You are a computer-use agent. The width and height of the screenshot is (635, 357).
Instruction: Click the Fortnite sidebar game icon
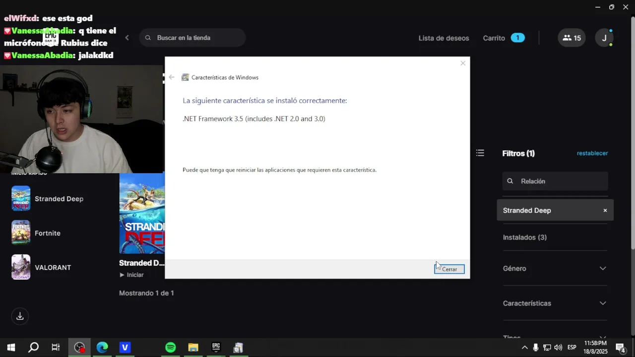coord(21,233)
